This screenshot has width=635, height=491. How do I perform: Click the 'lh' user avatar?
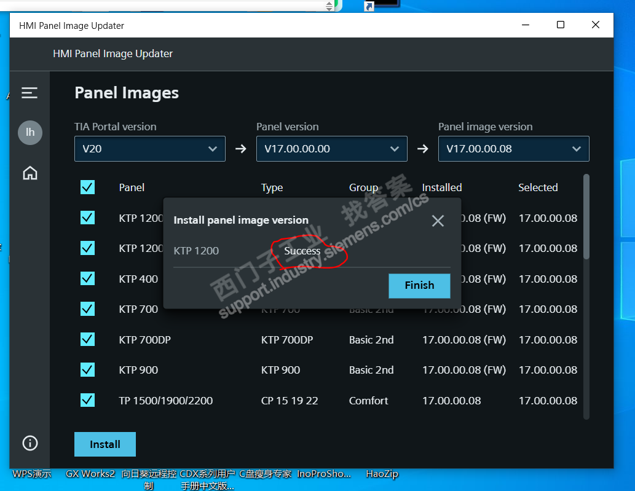click(x=30, y=132)
